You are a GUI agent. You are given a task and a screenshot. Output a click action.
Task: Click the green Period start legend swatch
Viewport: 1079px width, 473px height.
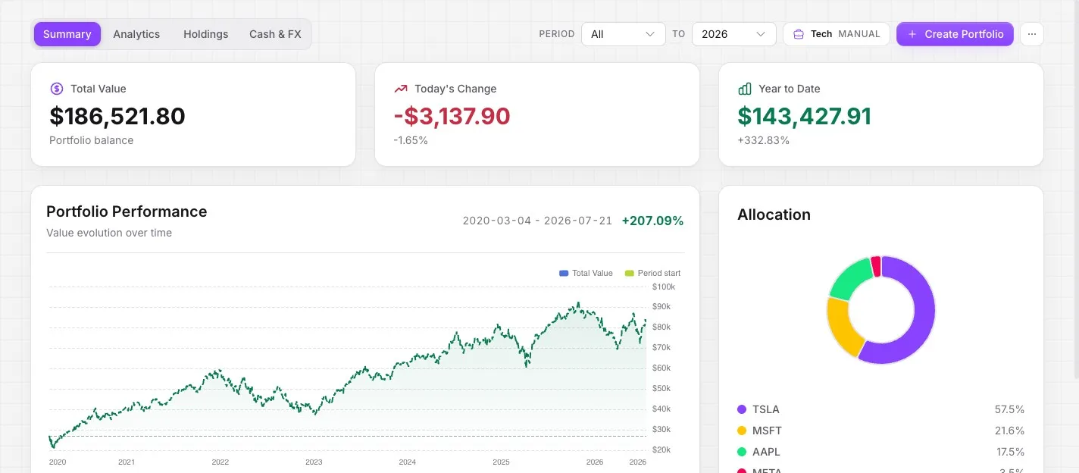[629, 273]
